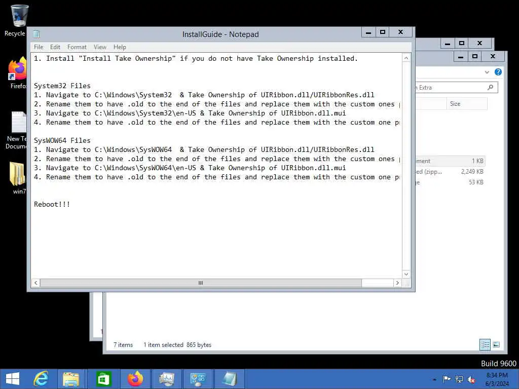Open the Format menu in Notepad
This screenshot has height=389, width=519.
77,47
